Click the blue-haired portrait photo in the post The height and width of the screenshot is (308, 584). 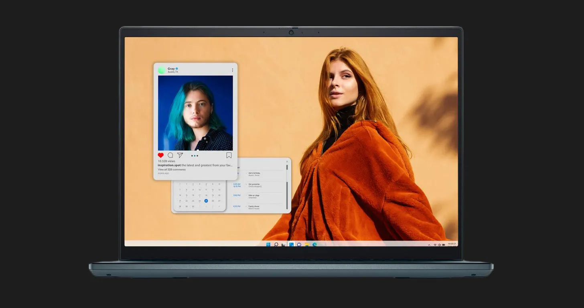[x=195, y=113]
